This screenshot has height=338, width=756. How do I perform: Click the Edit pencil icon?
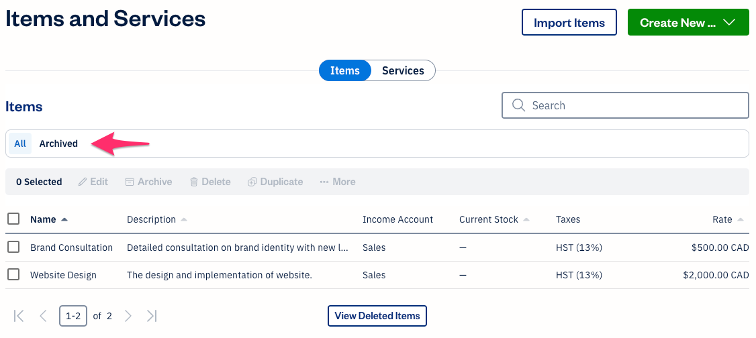(83, 182)
